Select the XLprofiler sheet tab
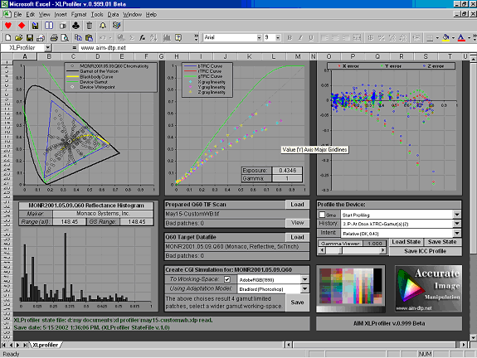Image resolution: width=477 pixels, height=358 pixels. (x=46, y=345)
